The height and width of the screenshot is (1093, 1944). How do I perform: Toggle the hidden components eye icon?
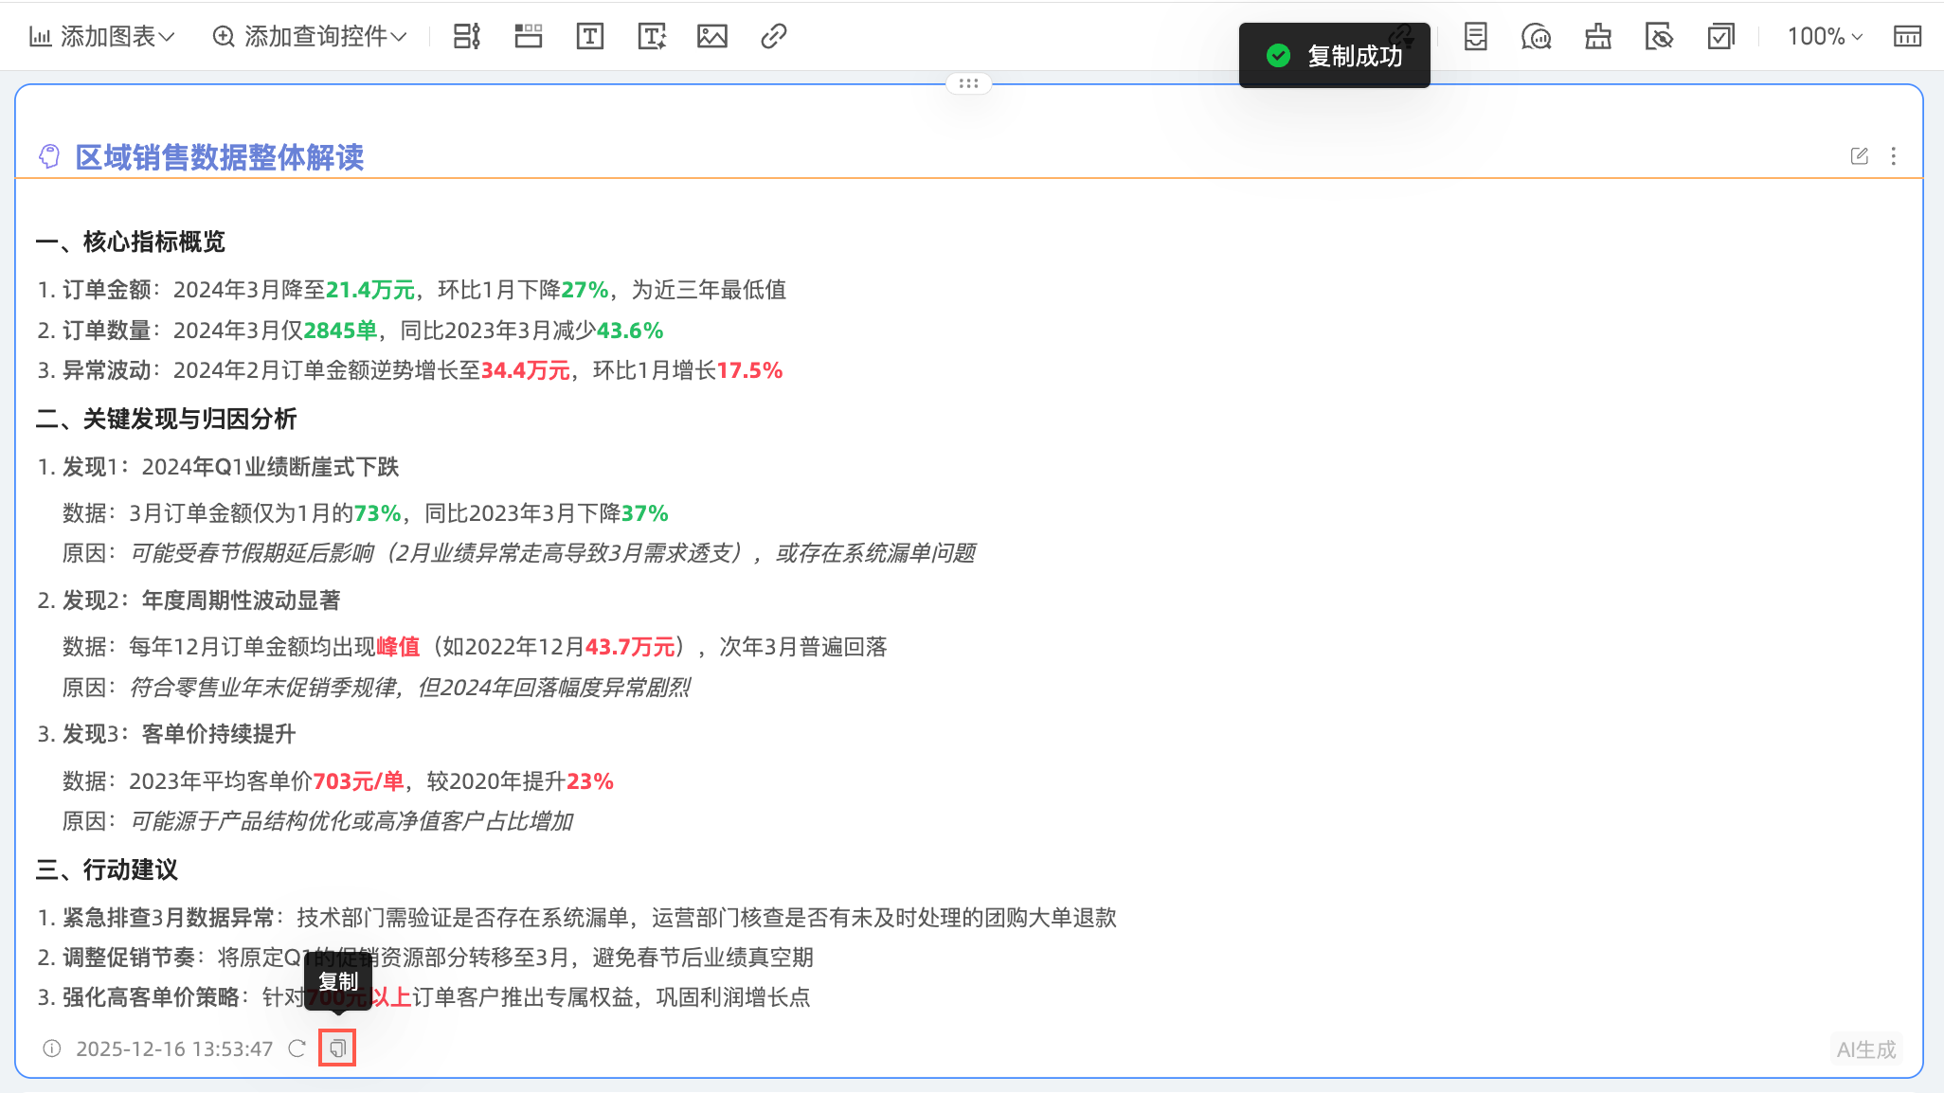[1659, 37]
